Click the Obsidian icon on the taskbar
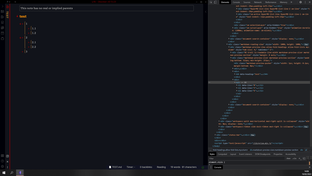The height and width of the screenshot is (176, 312). 20,173
